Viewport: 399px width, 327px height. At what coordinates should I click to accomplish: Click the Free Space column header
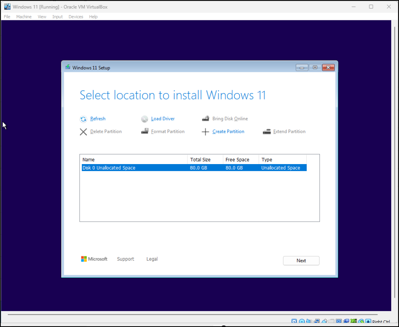coord(241,159)
